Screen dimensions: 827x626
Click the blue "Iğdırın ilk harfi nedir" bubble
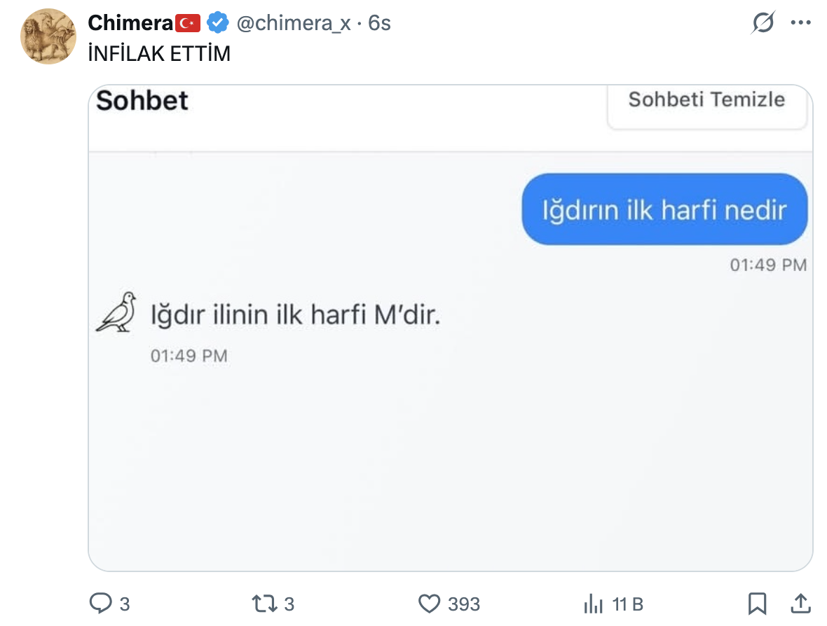tap(664, 209)
